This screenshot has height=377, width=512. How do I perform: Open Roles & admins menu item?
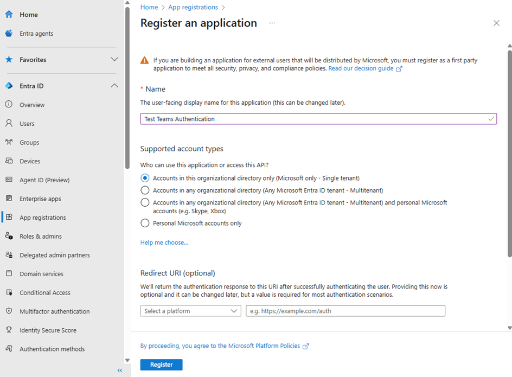tap(41, 237)
